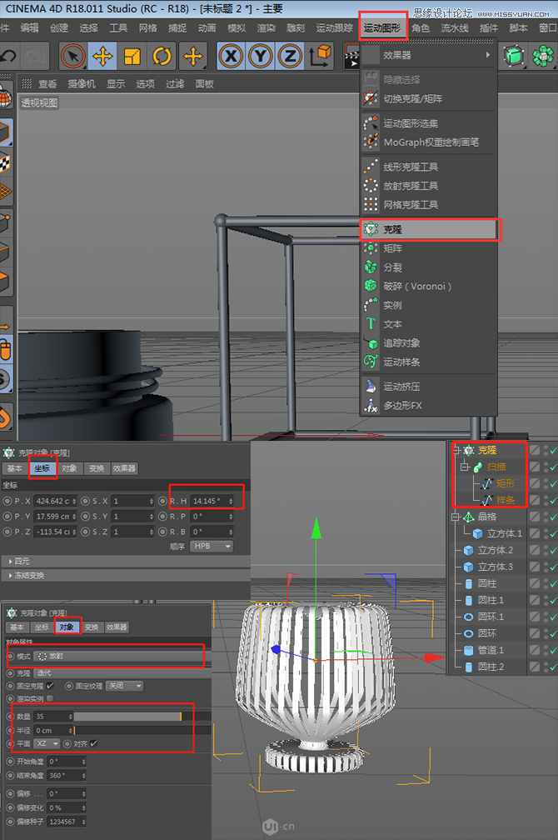The image size is (558, 840).
Task: Toggle the X axis lock icon
Action: point(231,56)
